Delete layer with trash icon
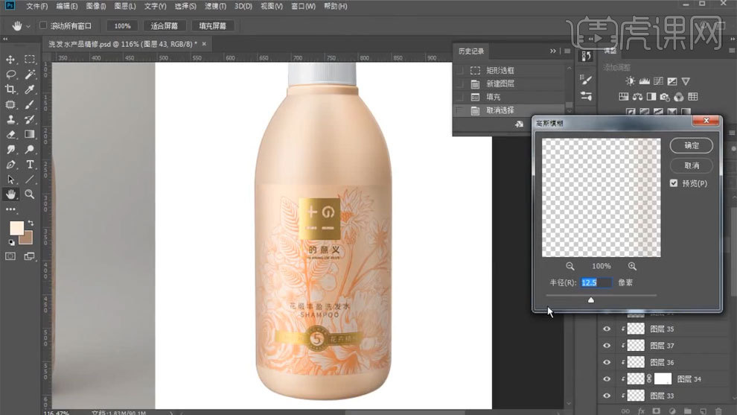 point(718,411)
